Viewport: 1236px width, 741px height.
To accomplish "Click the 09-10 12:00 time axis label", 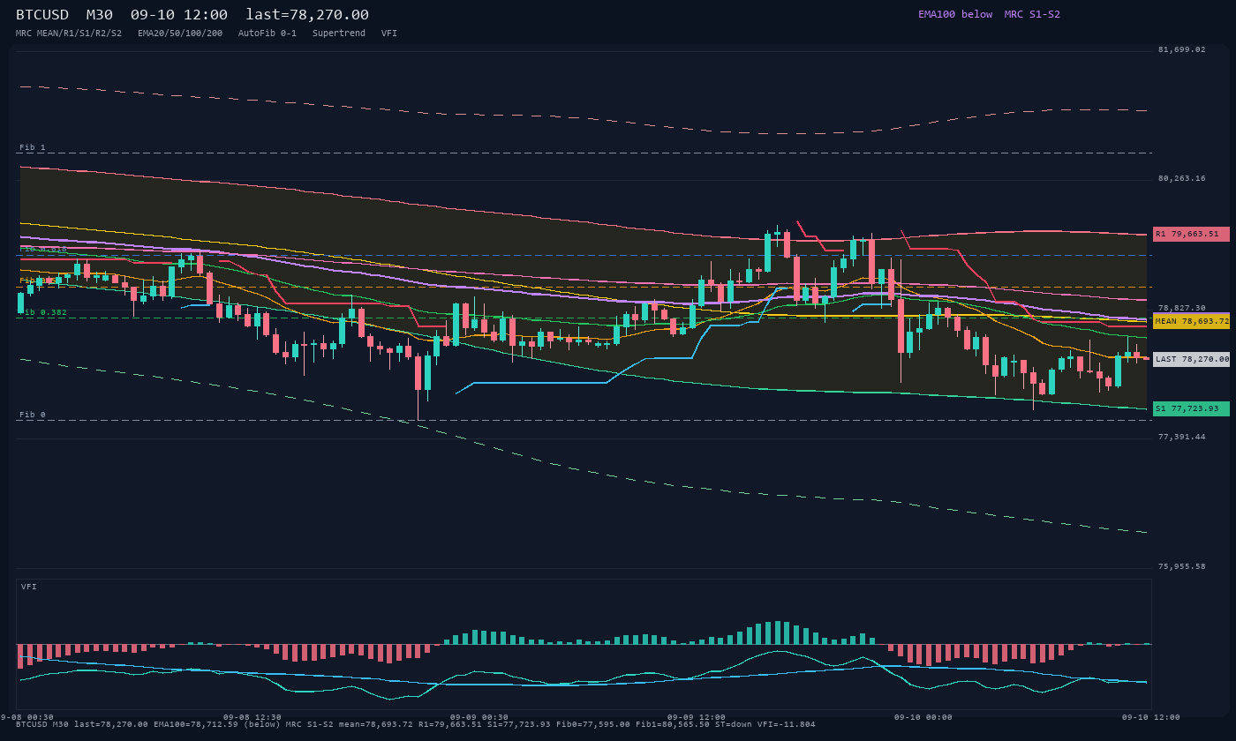I will [x=1150, y=717].
